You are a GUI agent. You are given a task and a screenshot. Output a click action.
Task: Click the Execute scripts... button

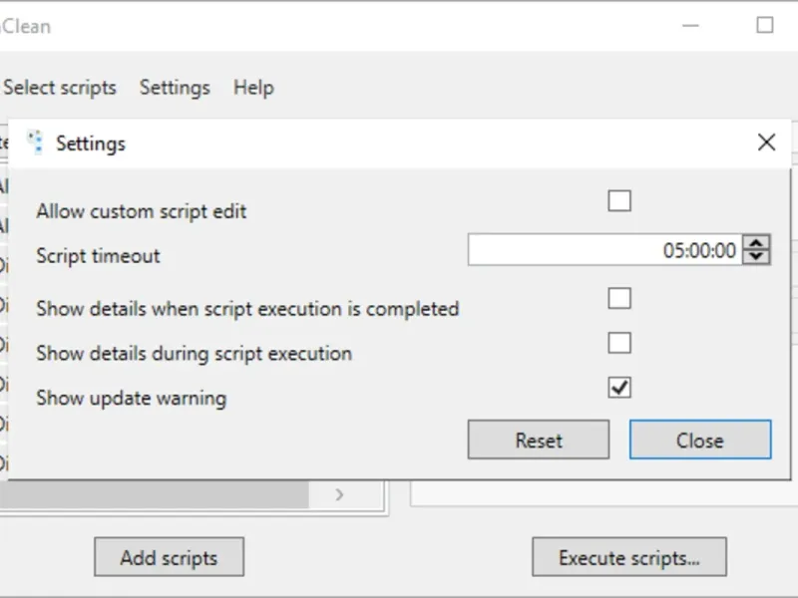pyautogui.click(x=628, y=557)
